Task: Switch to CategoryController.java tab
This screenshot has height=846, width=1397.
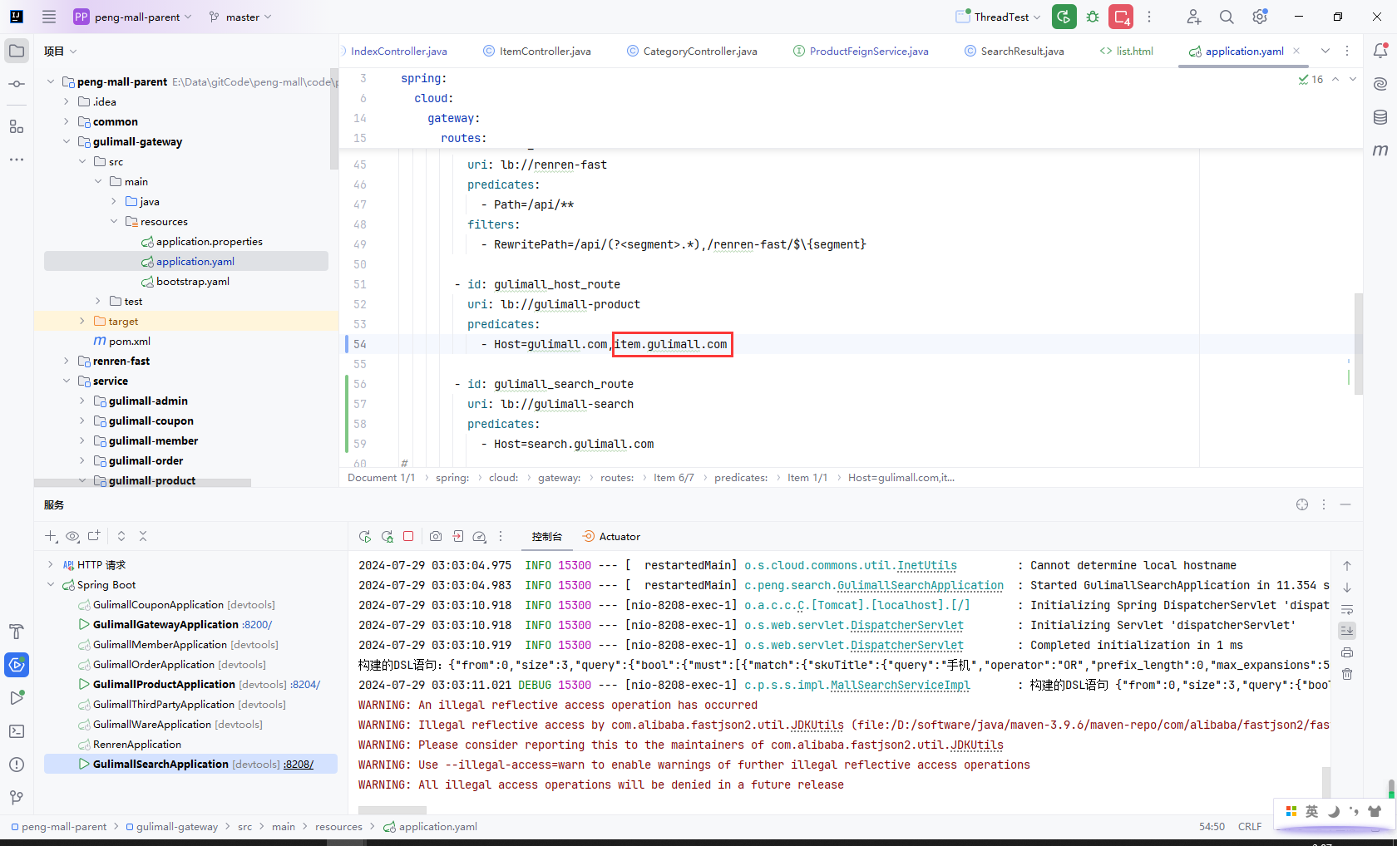Action: 692,51
